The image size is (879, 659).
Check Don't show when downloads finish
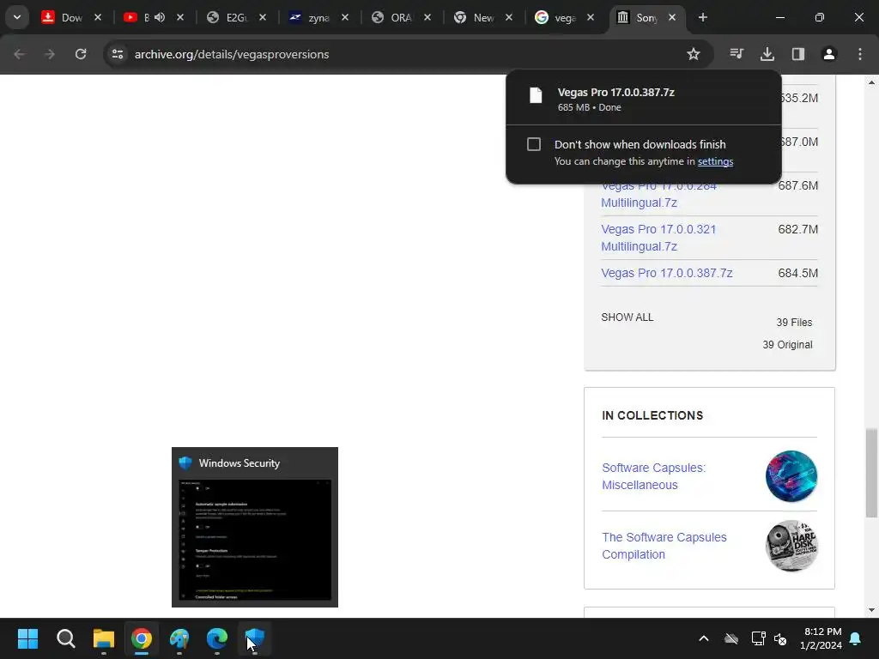coord(534,144)
